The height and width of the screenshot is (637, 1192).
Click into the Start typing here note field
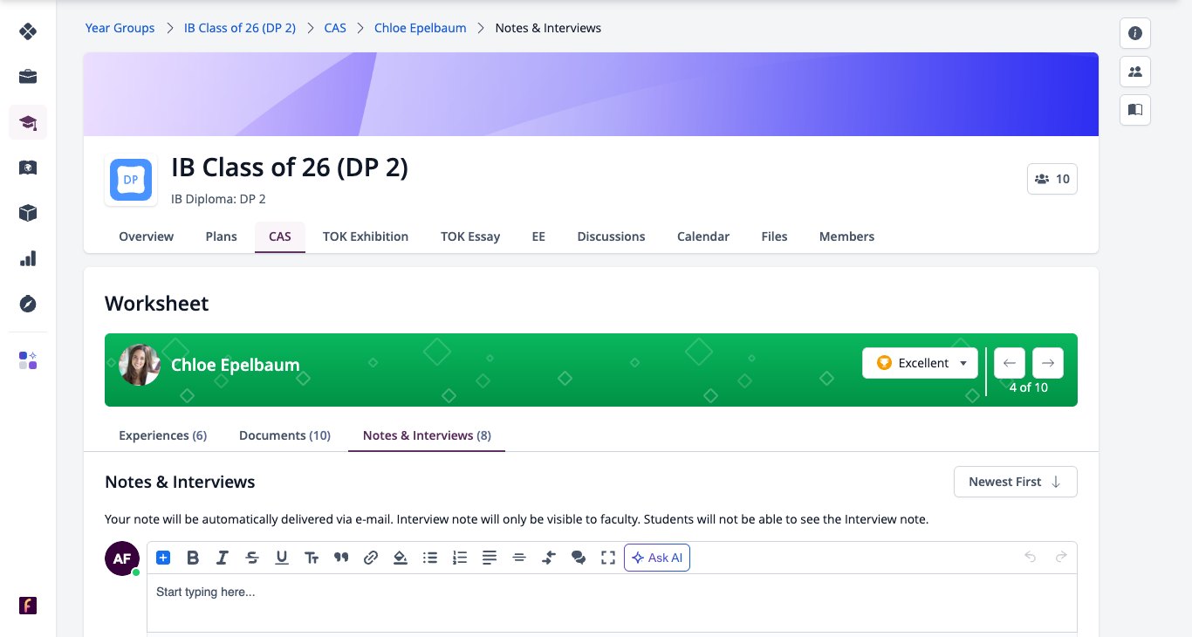pos(612,602)
